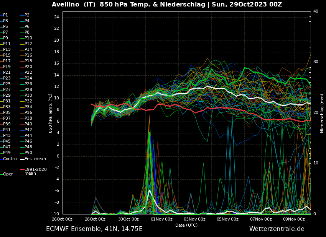The height and width of the screenshot is (237, 326).
Task: Click the 09Nov 00z date tick
Action: point(294,219)
